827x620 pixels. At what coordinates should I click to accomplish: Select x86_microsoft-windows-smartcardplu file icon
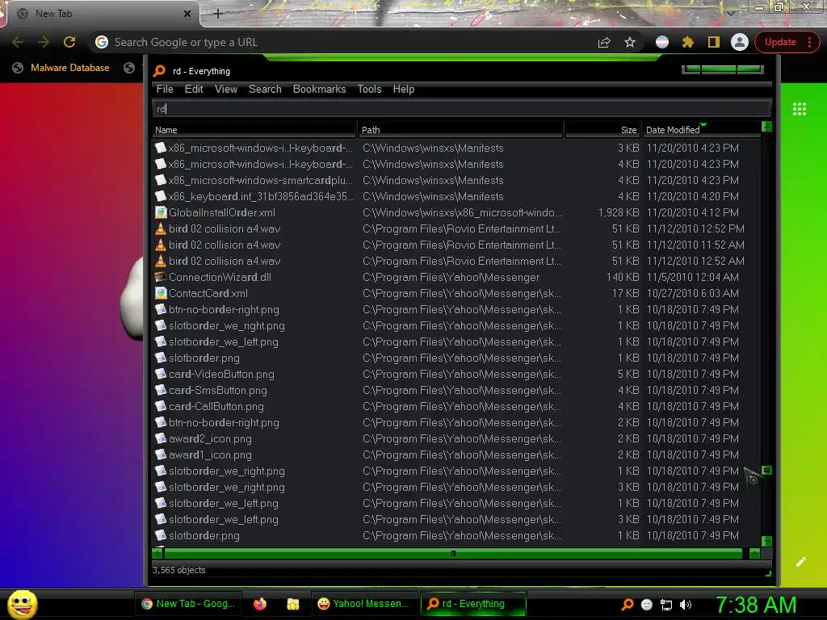click(161, 180)
